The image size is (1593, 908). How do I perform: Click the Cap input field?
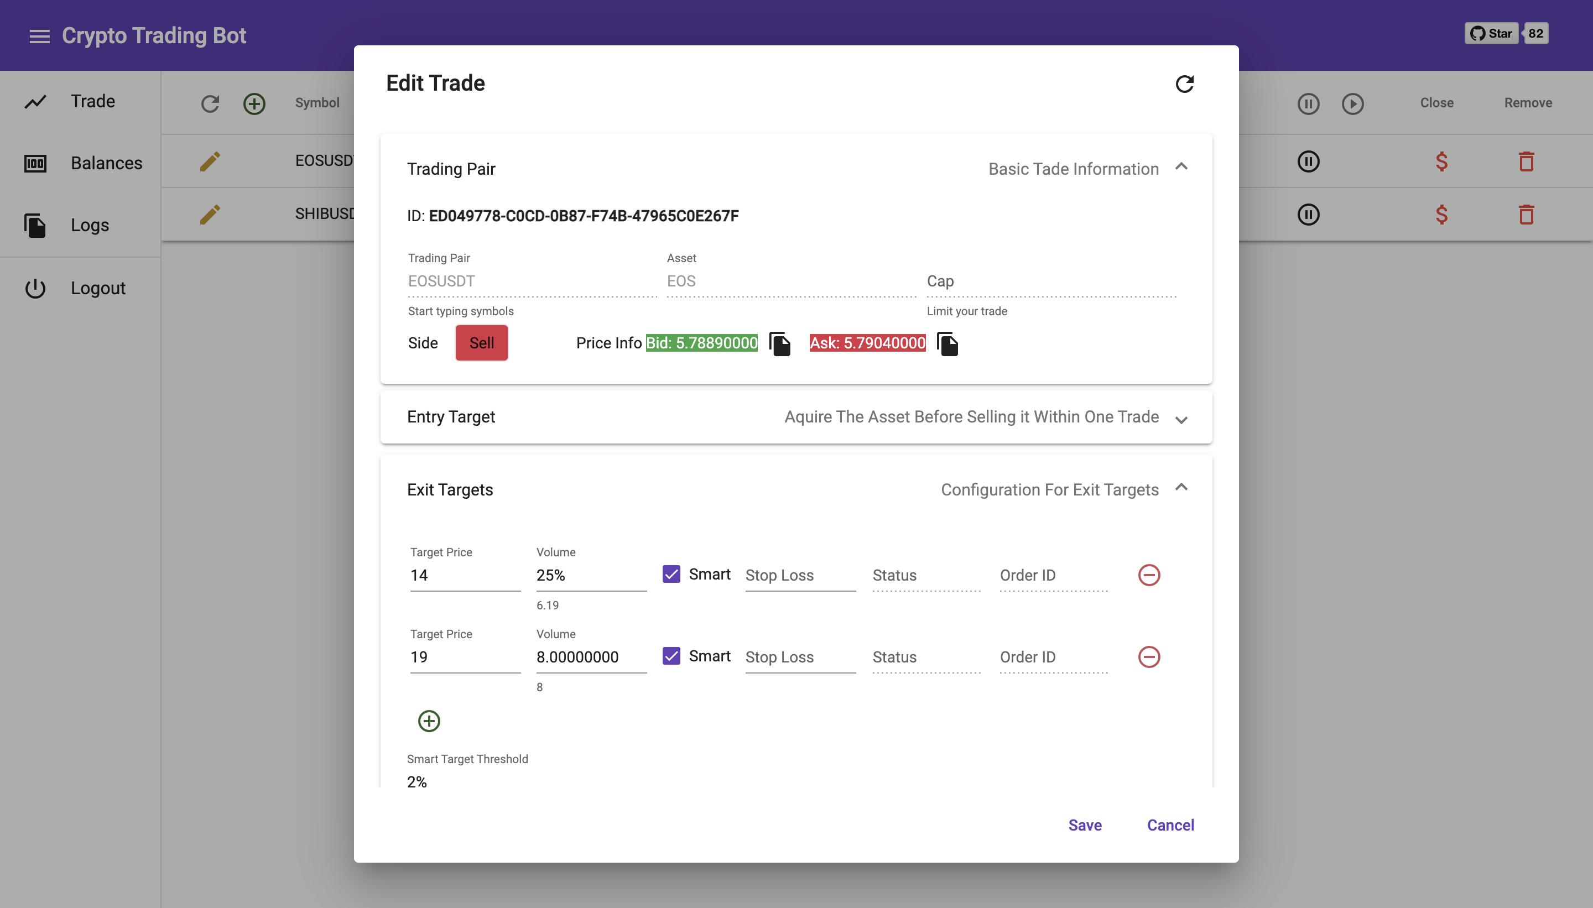click(1051, 281)
